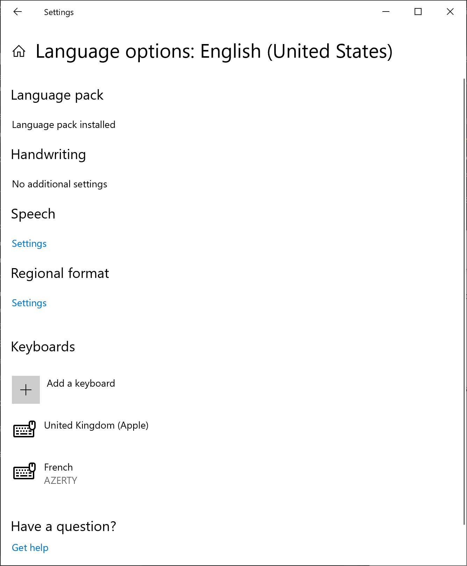
Task: Open Regional format Settings link
Action: (x=29, y=303)
